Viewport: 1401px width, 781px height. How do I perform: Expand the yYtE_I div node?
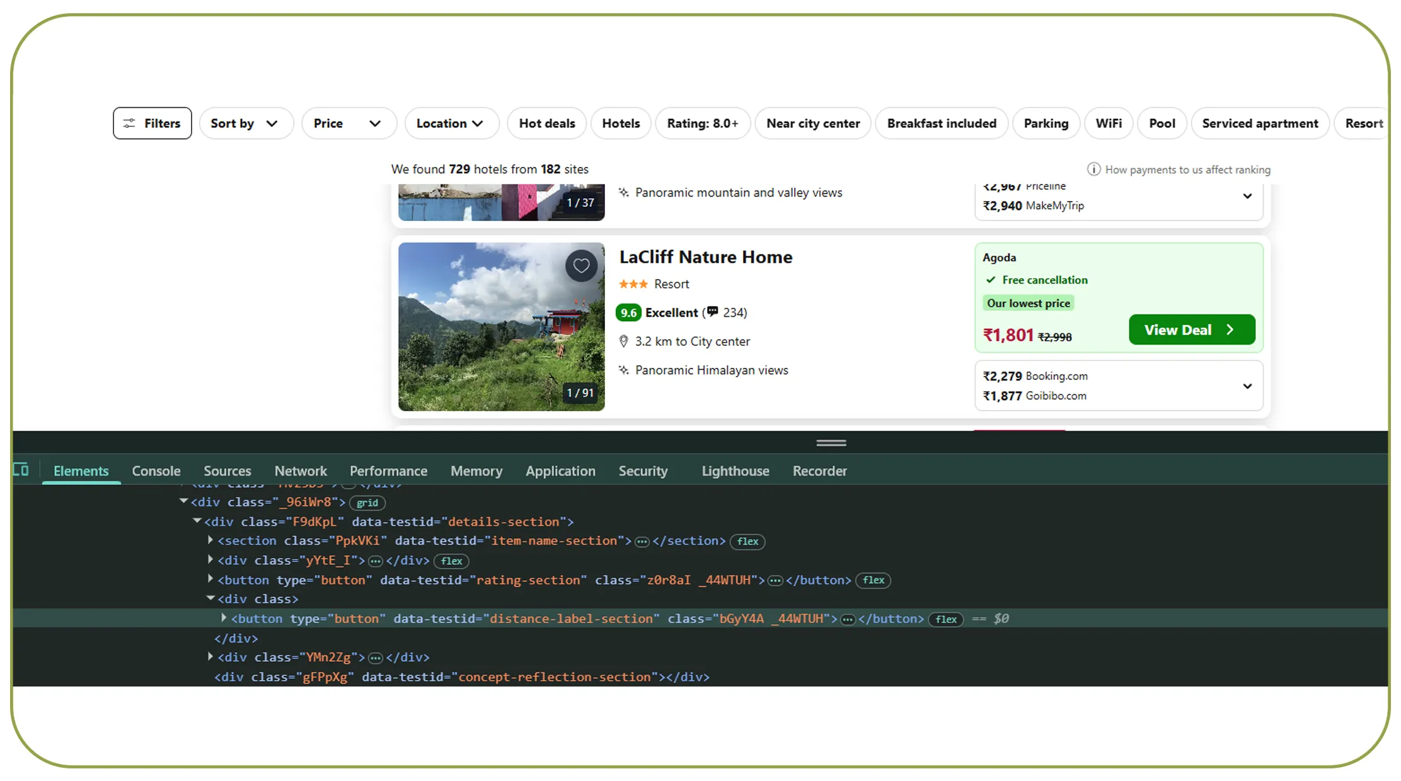click(x=210, y=559)
